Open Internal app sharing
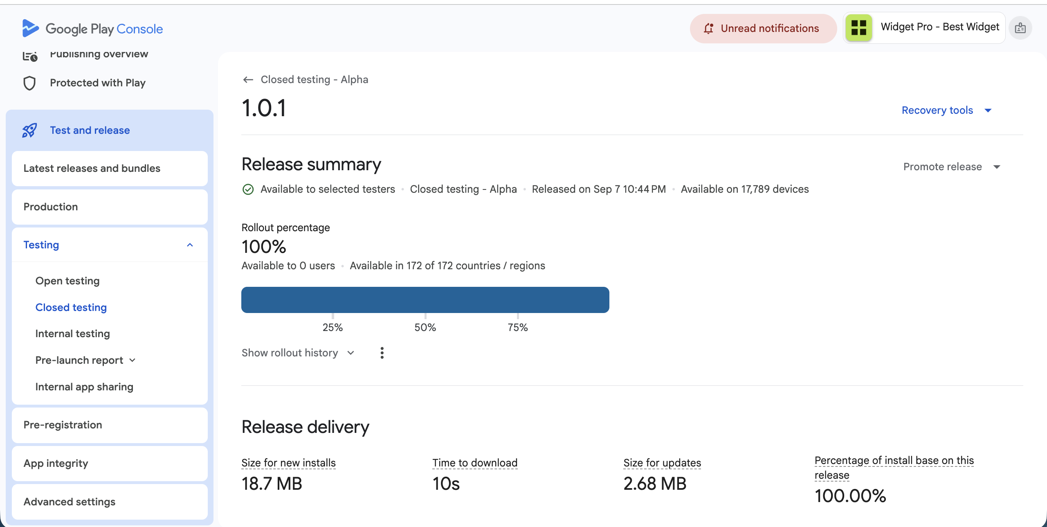Viewport: 1047px width, 527px height. click(x=84, y=387)
